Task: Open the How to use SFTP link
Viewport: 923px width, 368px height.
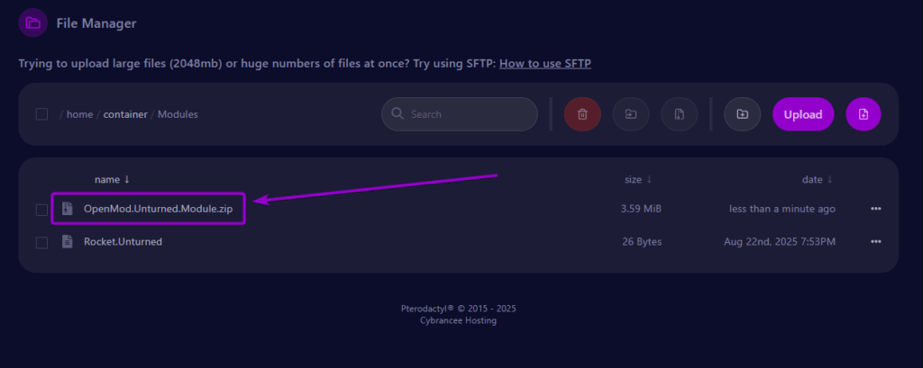Action: click(545, 63)
